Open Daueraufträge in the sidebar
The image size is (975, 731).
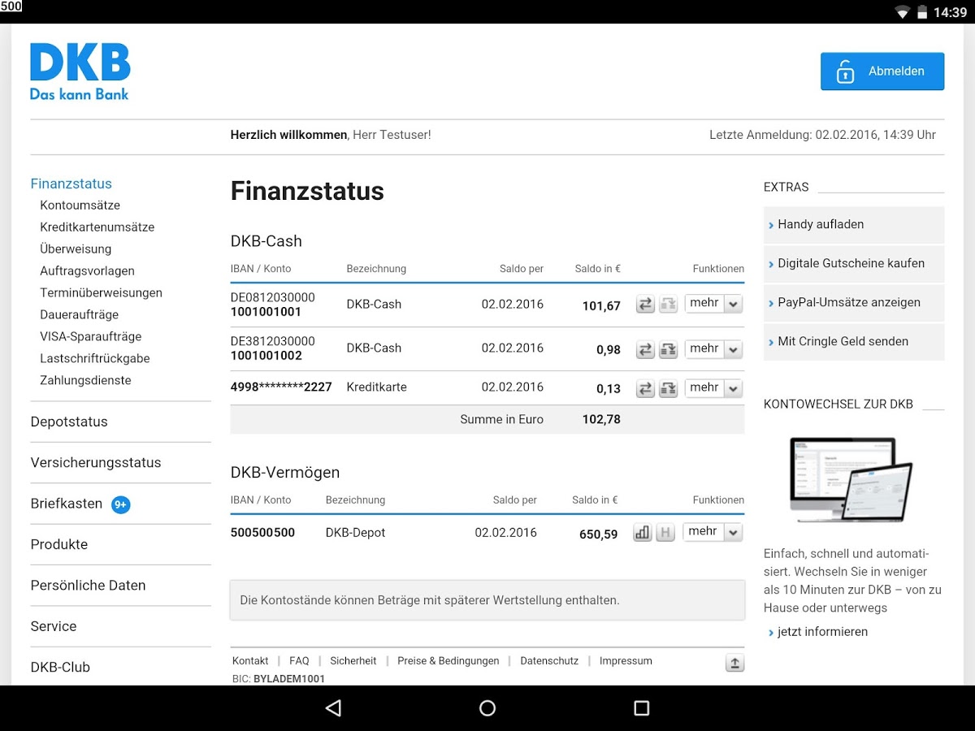click(80, 315)
